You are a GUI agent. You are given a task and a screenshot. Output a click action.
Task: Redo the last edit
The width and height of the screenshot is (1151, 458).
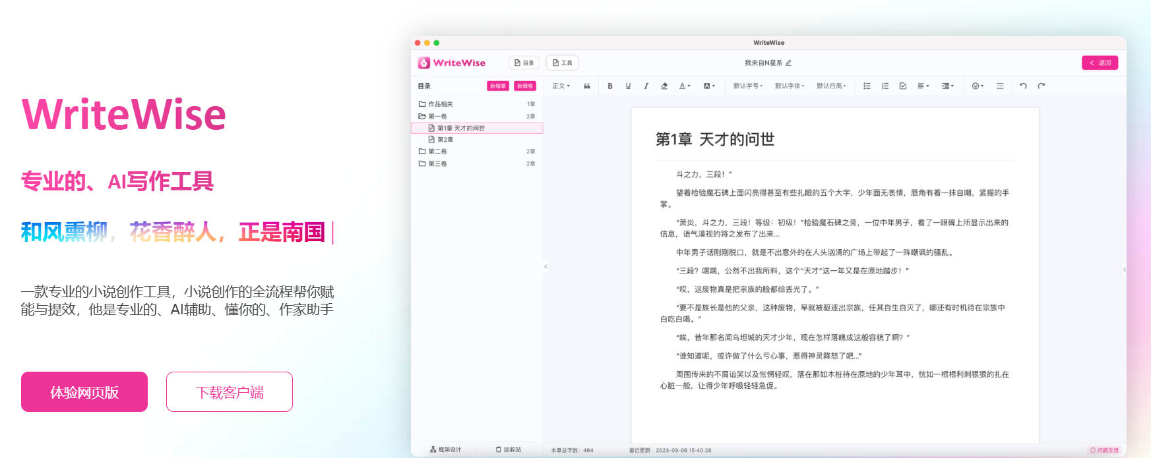1042,86
